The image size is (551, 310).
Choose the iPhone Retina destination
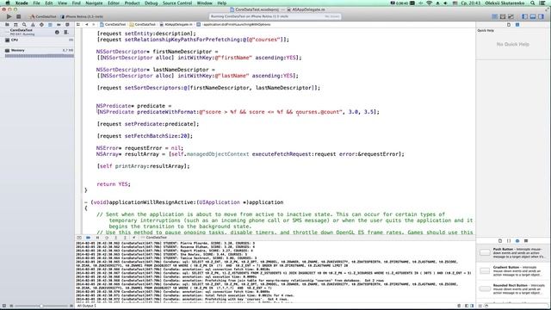pos(82,16)
